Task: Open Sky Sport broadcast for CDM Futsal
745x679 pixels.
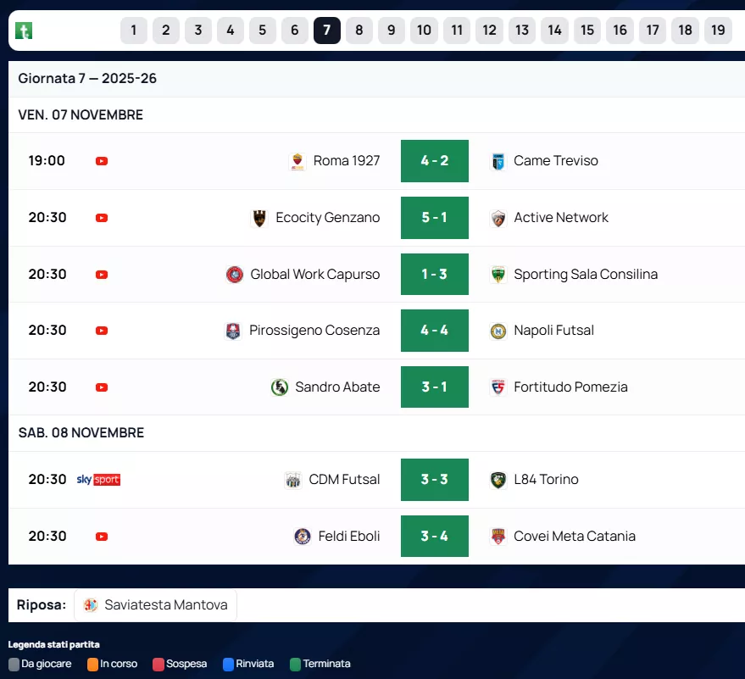Action: click(98, 480)
